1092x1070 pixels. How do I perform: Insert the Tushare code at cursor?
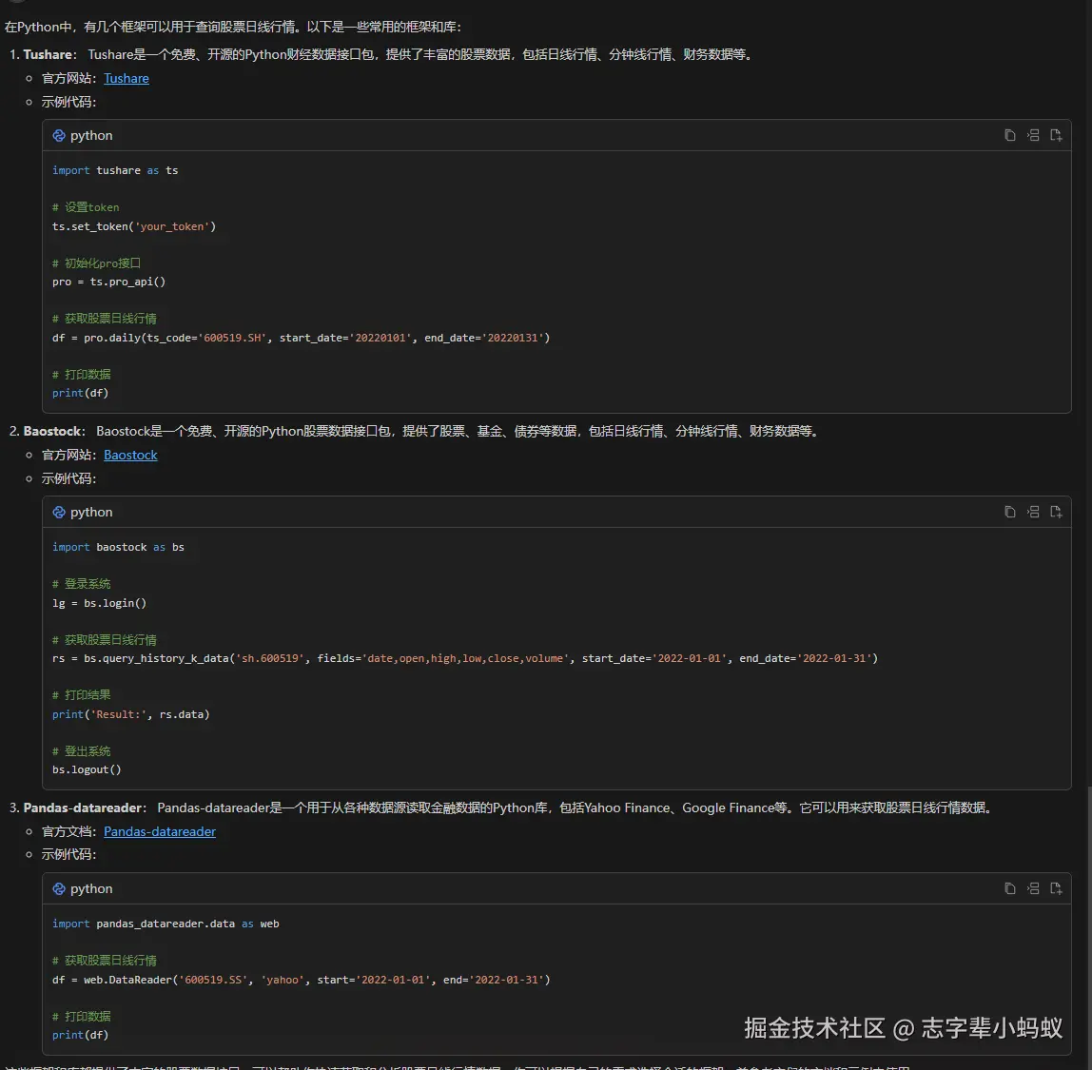click(x=1033, y=135)
